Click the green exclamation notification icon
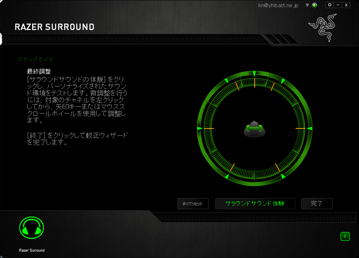The height and width of the screenshot is (258, 359). pyautogui.click(x=345, y=236)
